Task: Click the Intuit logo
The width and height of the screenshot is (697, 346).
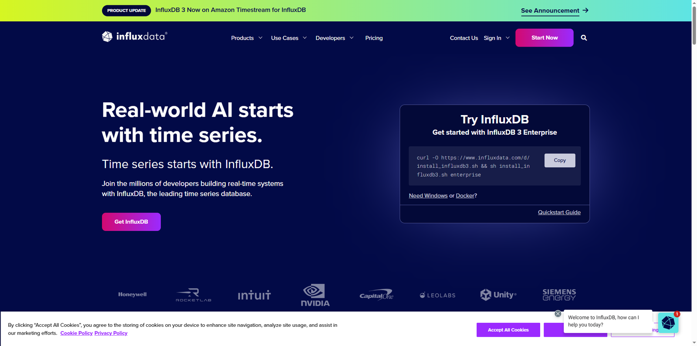Action: coord(254,295)
